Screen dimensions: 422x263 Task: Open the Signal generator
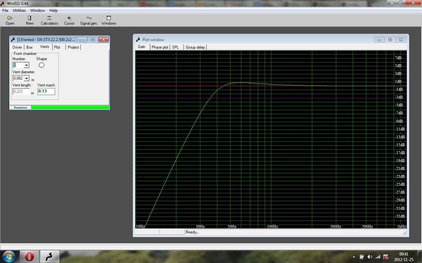pos(89,20)
